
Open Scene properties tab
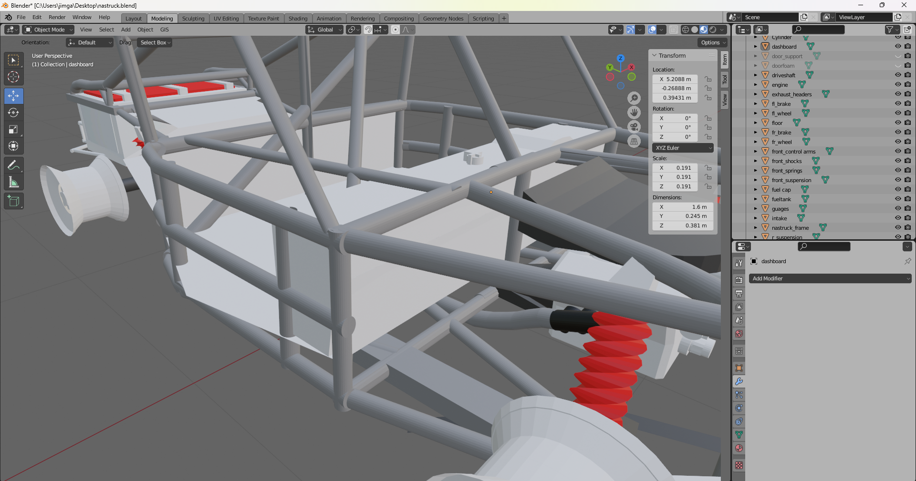(739, 320)
